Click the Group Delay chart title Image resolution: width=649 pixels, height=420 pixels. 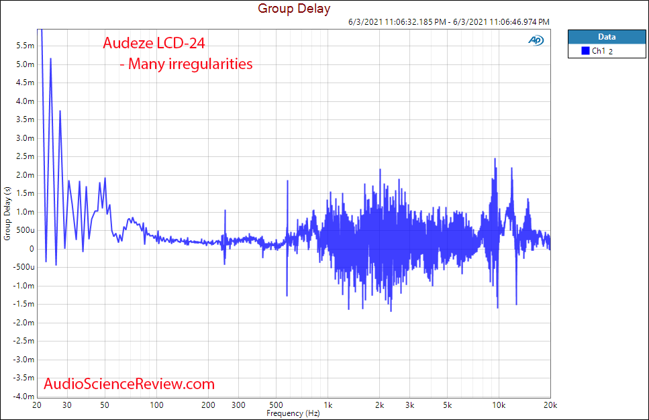294,8
